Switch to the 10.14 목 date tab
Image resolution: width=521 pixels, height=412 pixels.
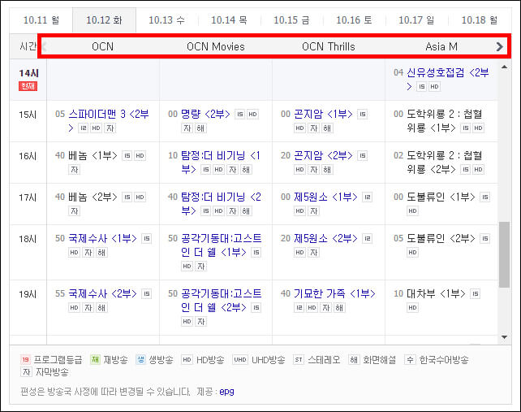pos(229,20)
